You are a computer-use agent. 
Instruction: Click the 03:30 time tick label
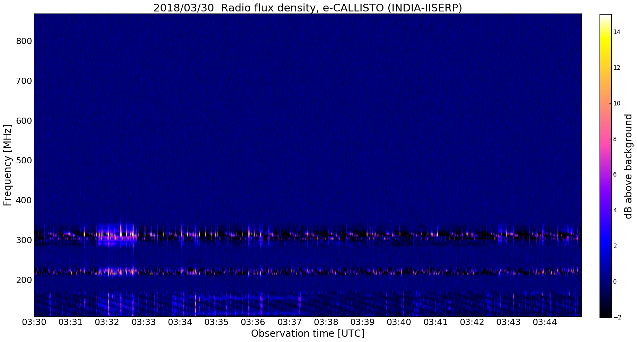pyautogui.click(x=34, y=322)
